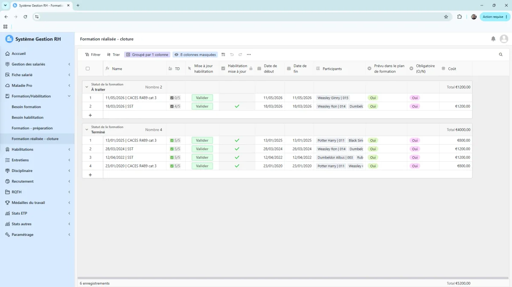
Task: Toggle habilitation check for 23/01/2020 CACES
Action: (x=237, y=166)
